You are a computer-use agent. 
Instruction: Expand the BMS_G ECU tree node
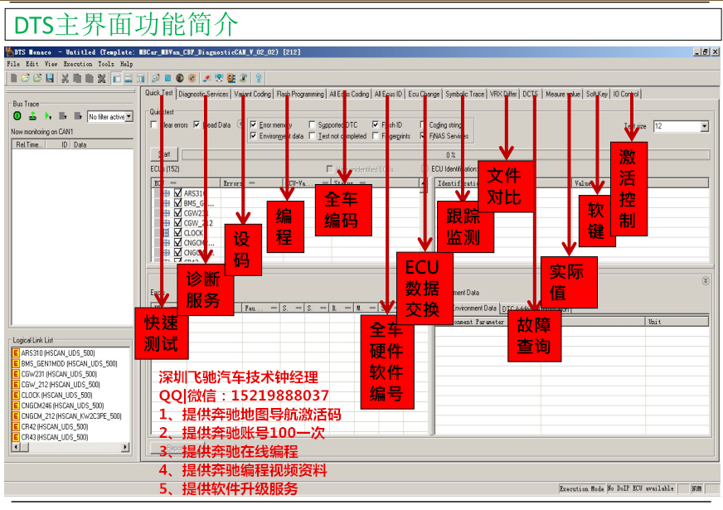point(167,203)
